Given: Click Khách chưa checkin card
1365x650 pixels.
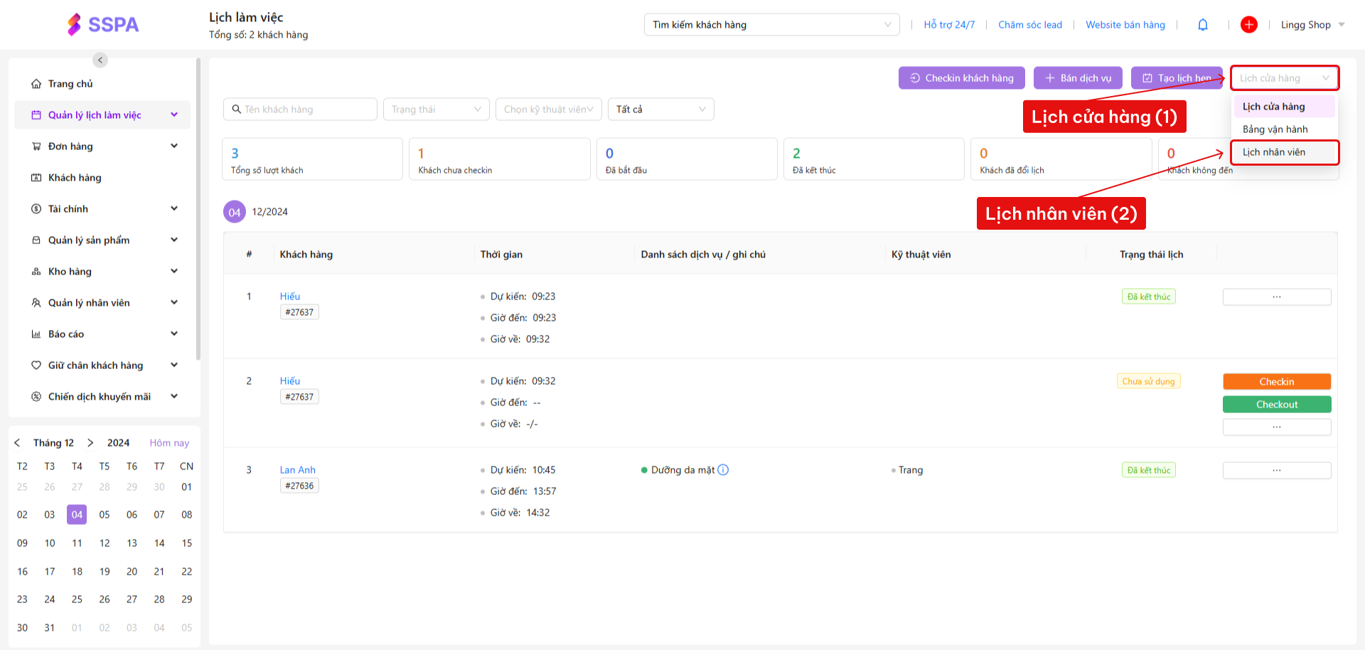Looking at the screenshot, I should click(499, 159).
